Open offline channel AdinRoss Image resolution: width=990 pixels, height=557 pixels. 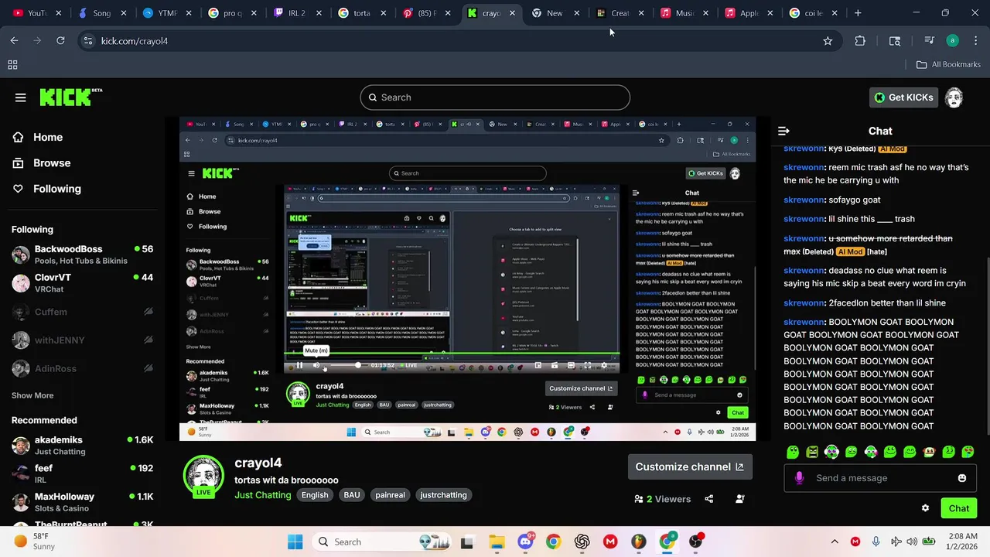81,369
